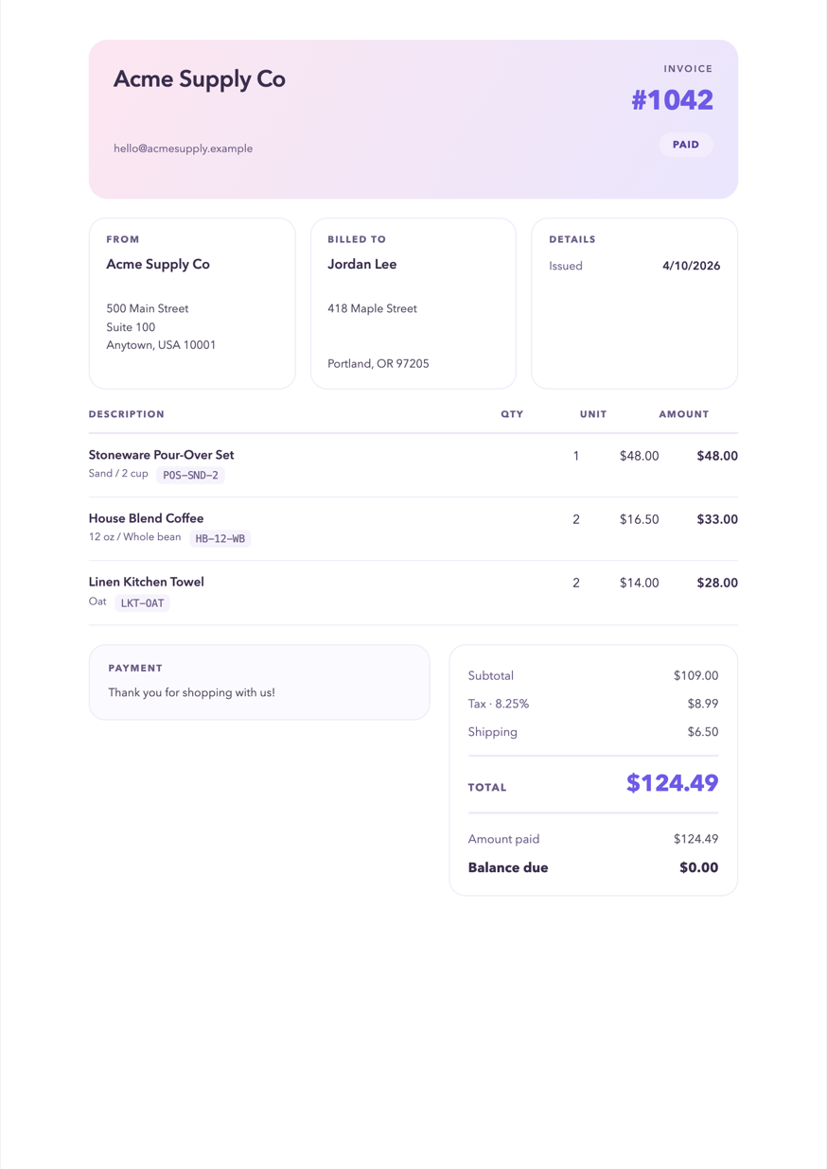This screenshot has width=827, height=1169.
Task: Click the $109.00 subtotal value
Action: pyautogui.click(x=696, y=675)
